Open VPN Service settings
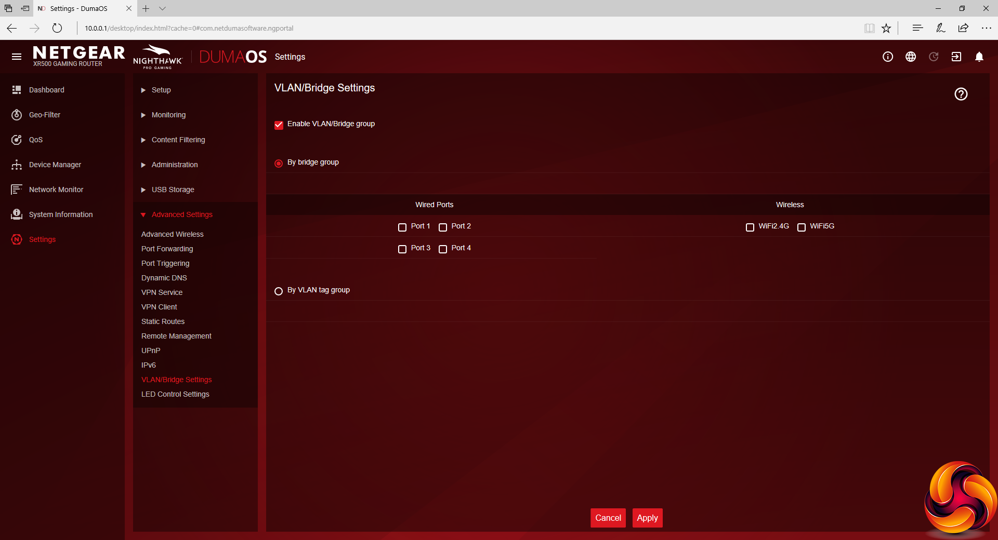Viewport: 998px width, 540px height. point(162,292)
